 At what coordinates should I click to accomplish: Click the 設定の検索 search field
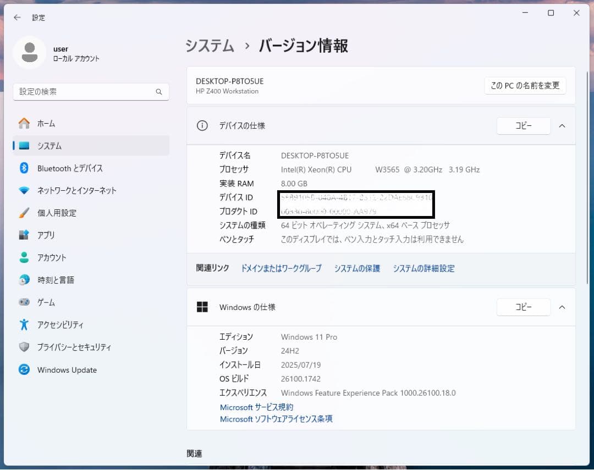[x=91, y=91]
